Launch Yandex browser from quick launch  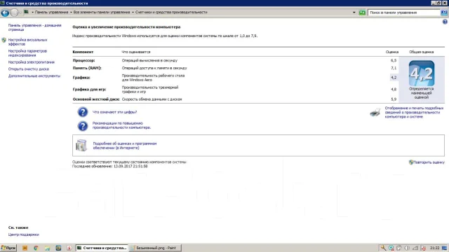pos(69,248)
